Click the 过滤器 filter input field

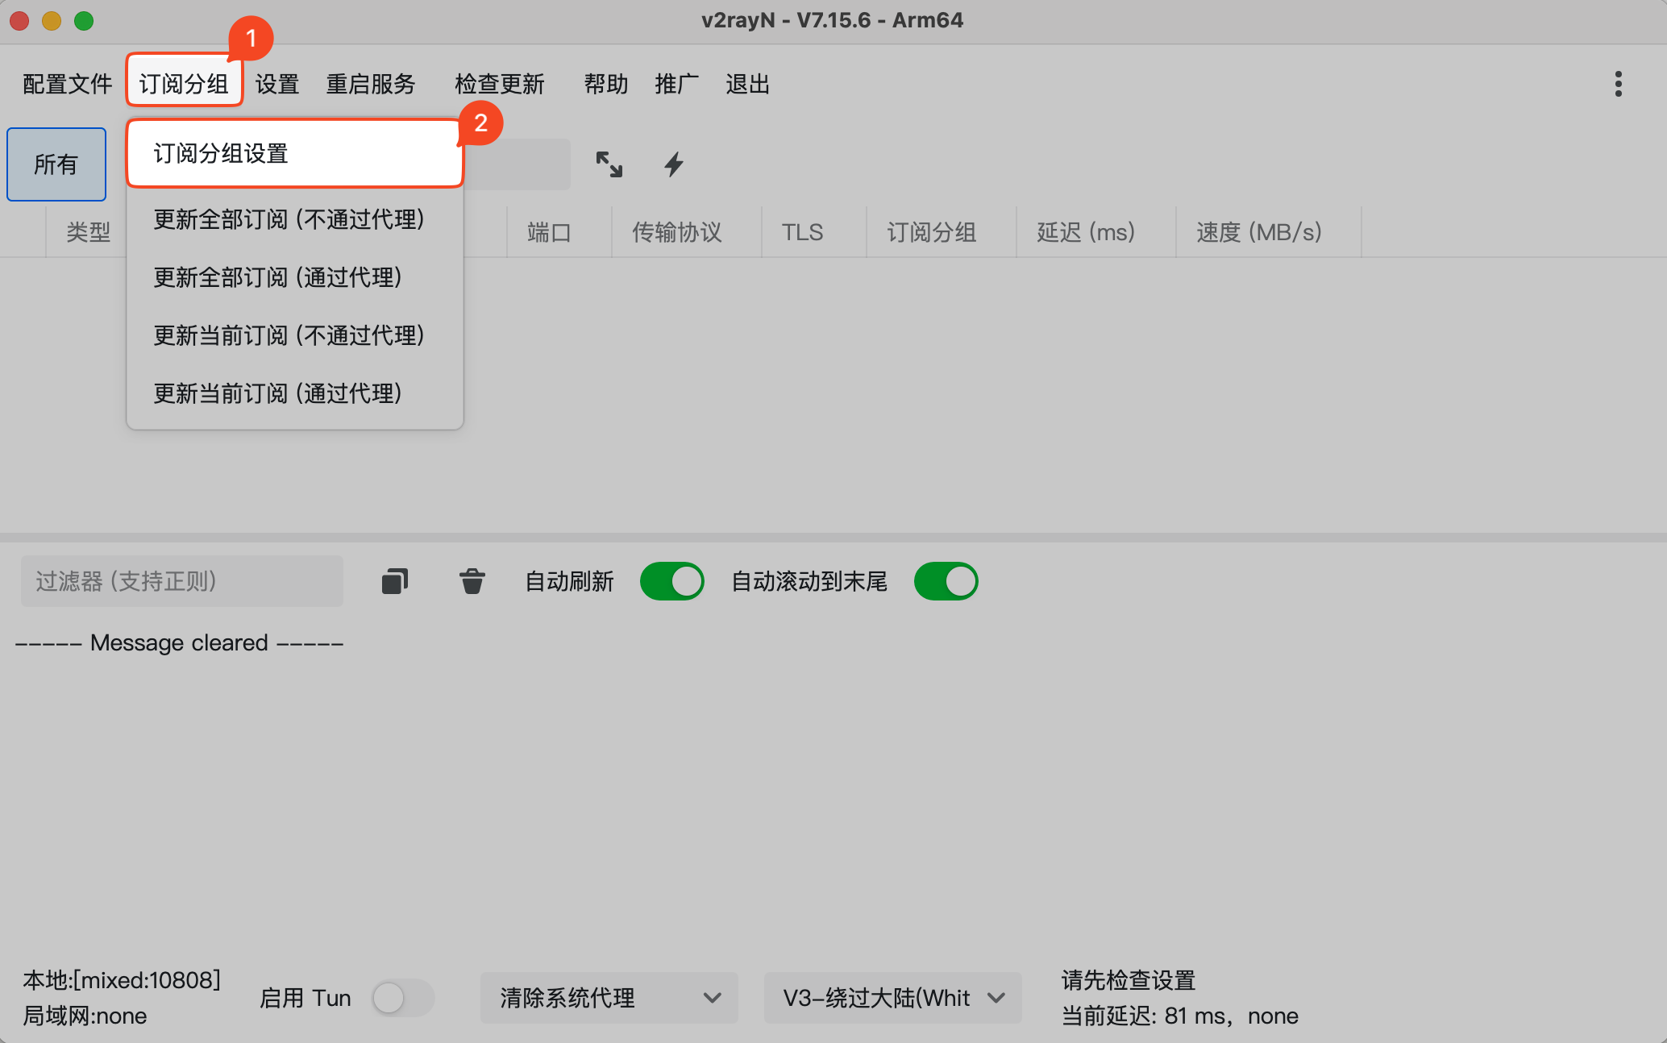pyautogui.click(x=182, y=581)
